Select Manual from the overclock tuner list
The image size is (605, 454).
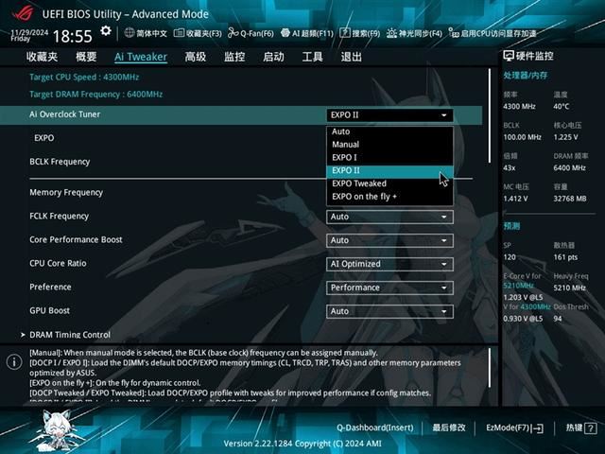345,145
